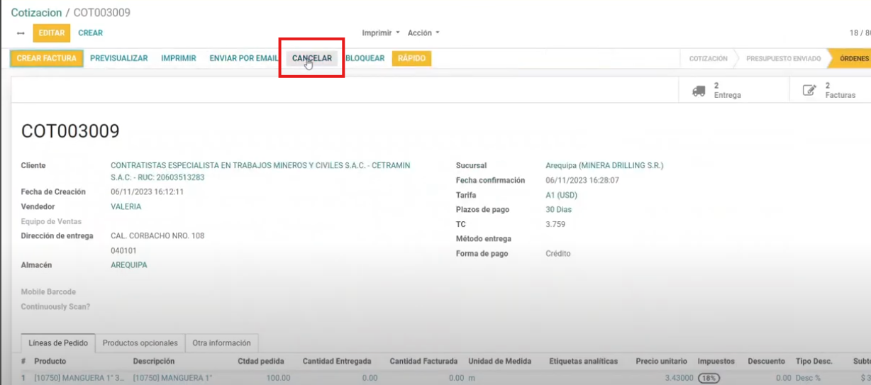
Task: Select the Líneas de Pedido tab
Action: [58, 343]
